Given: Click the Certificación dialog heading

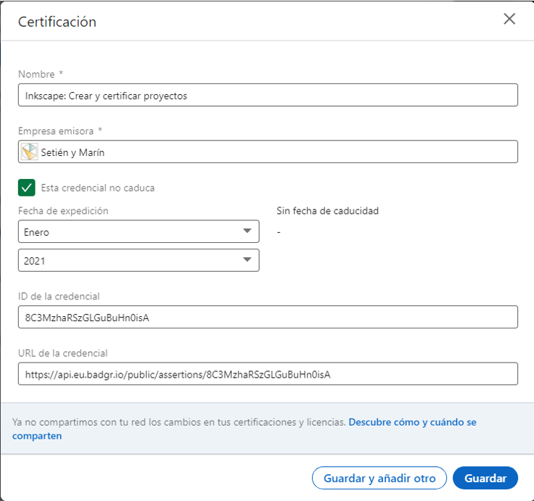Looking at the screenshot, I should 57,22.
